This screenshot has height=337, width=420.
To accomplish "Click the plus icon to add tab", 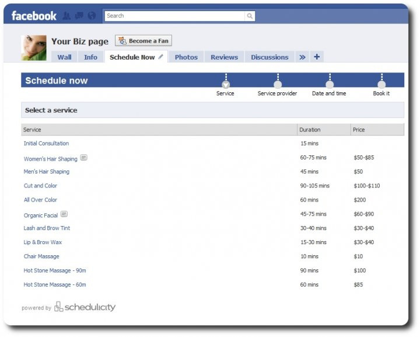I will coord(317,57).
